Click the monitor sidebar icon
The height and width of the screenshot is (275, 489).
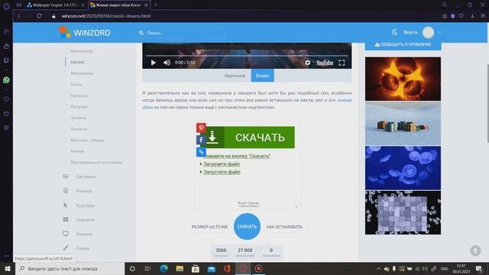pyautogui.click(x=66, y=234)
